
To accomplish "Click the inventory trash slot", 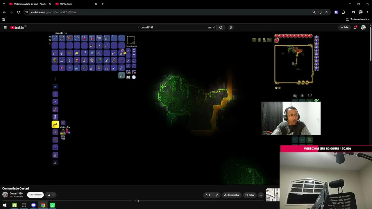I will click(x=121, y=75).
